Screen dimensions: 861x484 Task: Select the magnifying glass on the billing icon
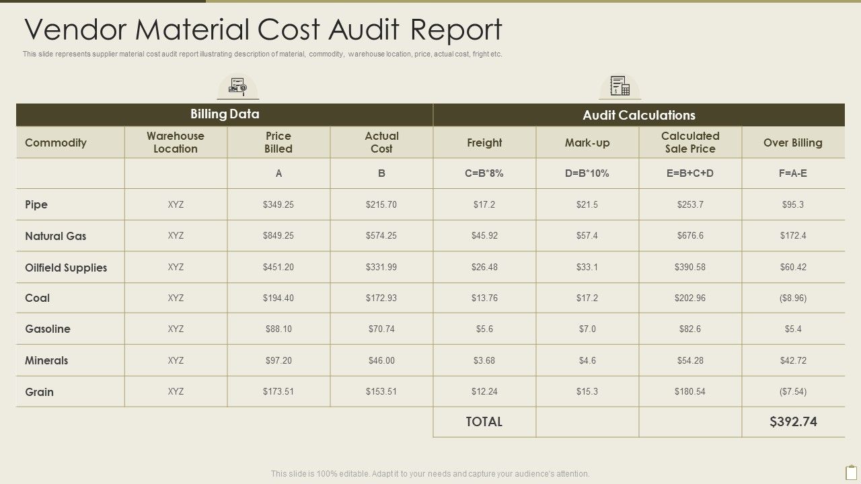click(244, 88)
